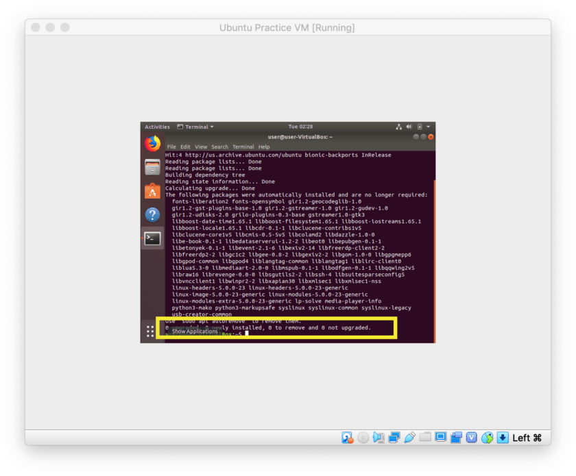Click the terminal window scrollbar
This screenshot has height=476, width=576.
click(435, 261)
